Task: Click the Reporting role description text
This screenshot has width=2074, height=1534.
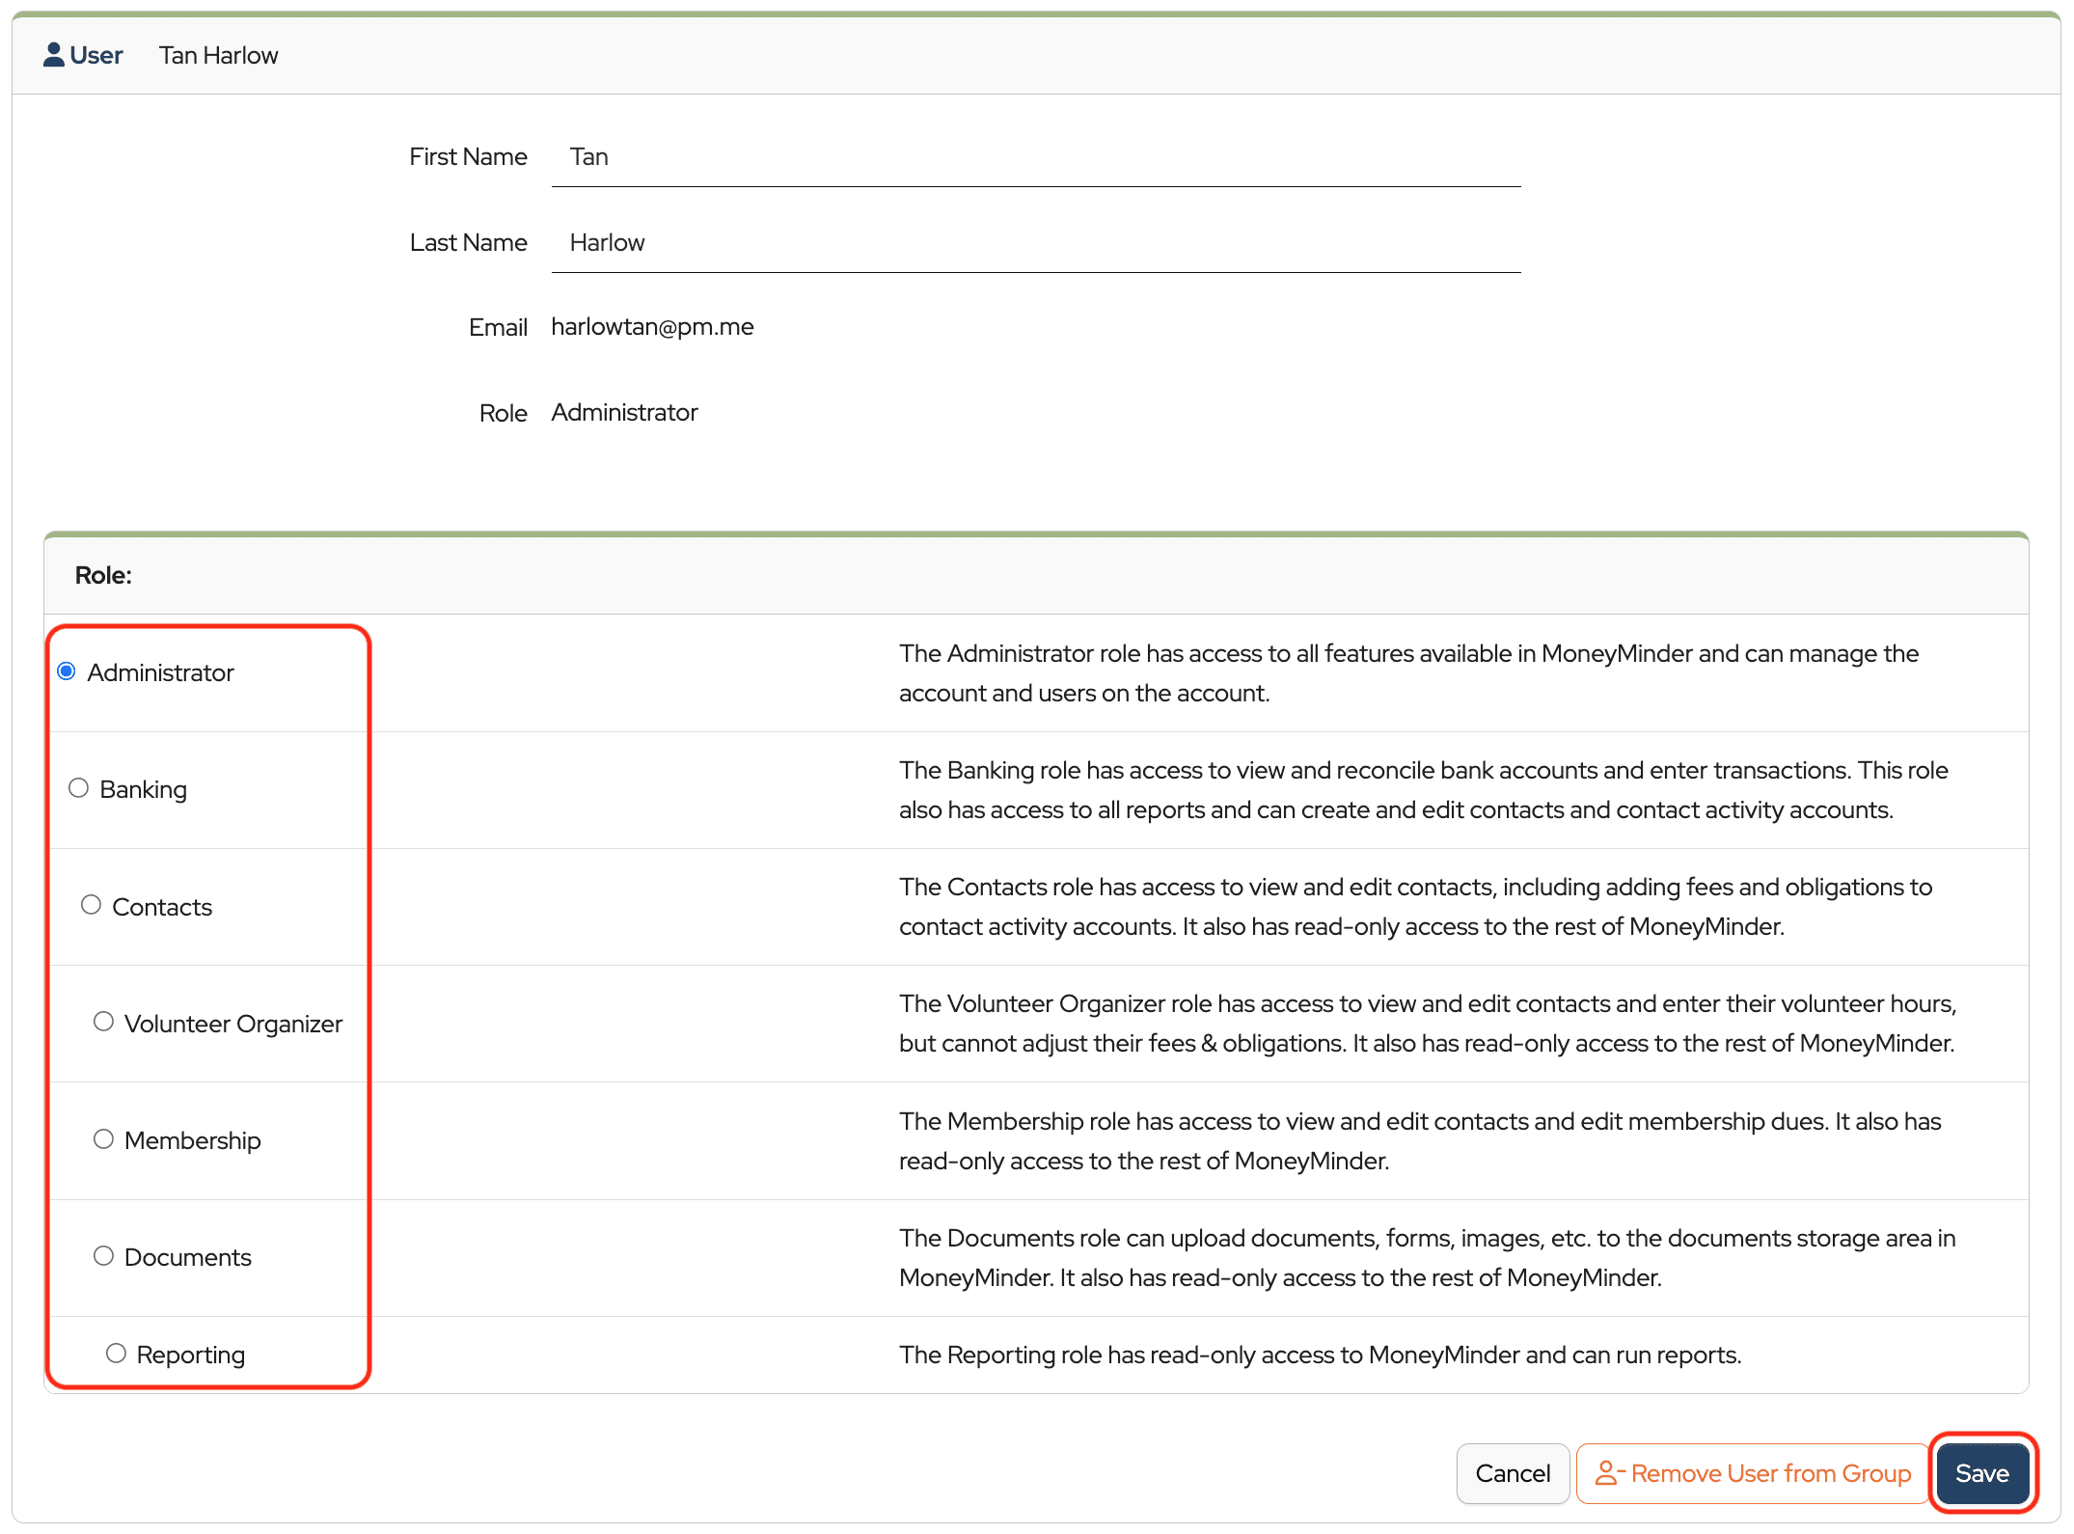Action: 1321,1355
